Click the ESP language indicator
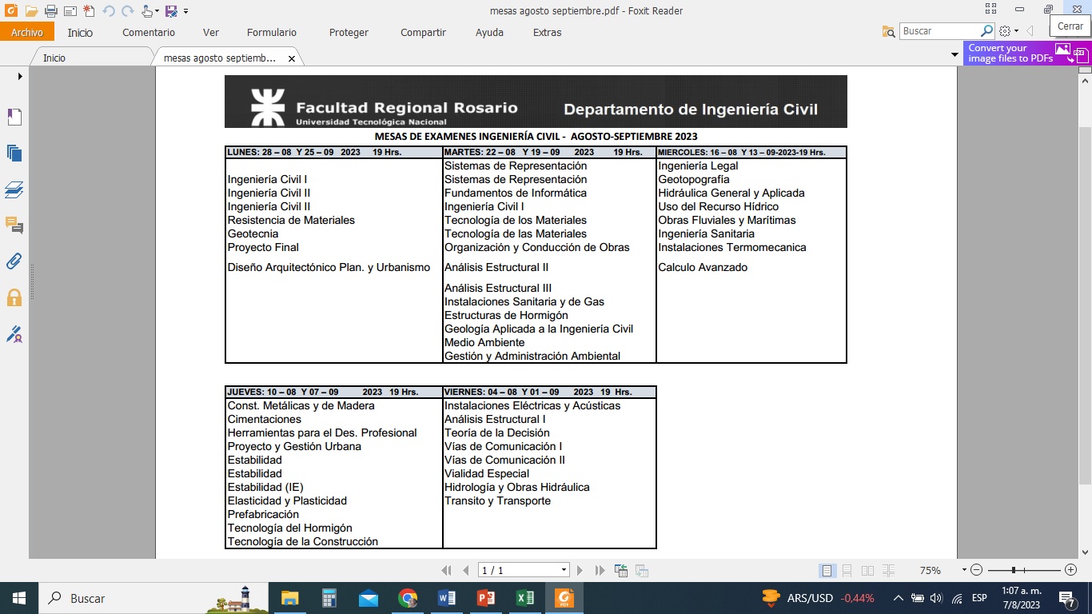Viewport: 1092px width, 614px height. pos(979,598)
